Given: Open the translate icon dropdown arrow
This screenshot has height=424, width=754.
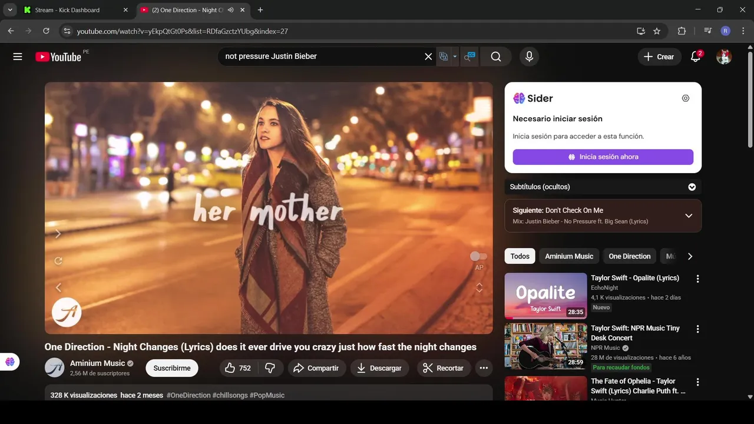Looking at the screenshot, I should (455, 57).
